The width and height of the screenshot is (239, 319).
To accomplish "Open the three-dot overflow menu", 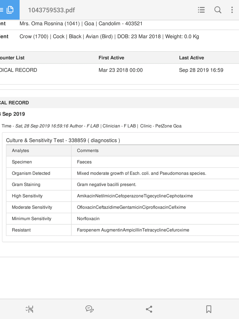I will pos(232,10).
